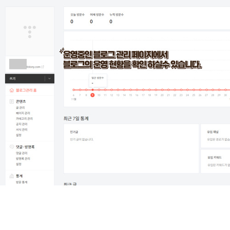Open the 콘텐츠 section heading

click(x=21, y=101)
